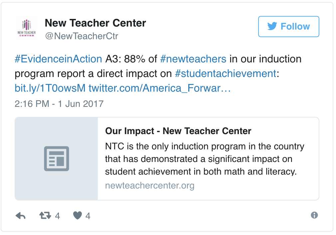Click the article placeholder thumbnail icon
This screenshot has height=235, width=336.
[x=57, y=159]
